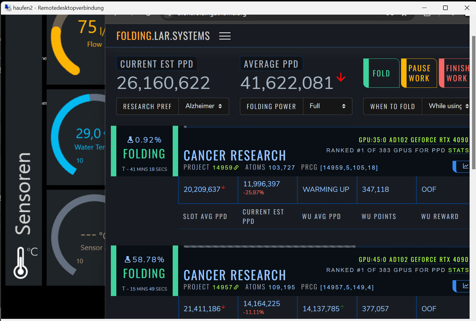Click ATOMS 109,195 text

pos(270,287)
